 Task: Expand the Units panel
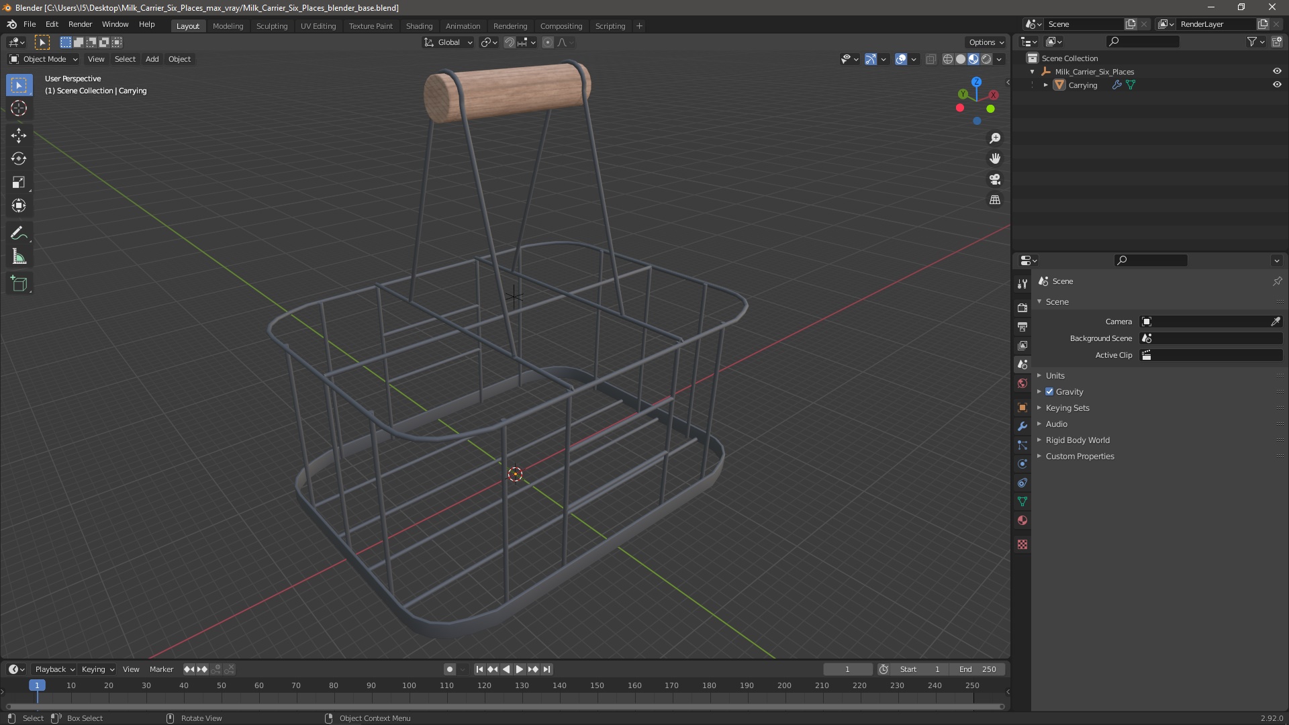click(x=1055, y=375)
